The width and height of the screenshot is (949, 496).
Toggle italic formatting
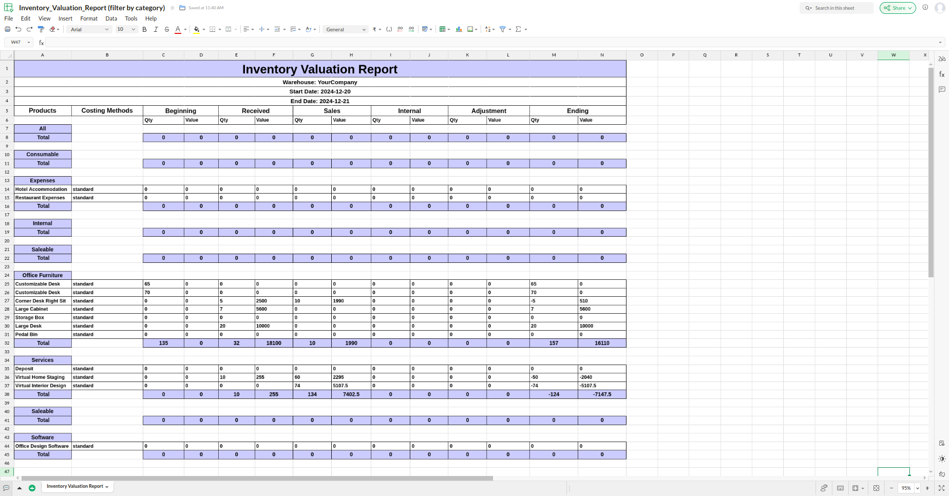click(x=156, y=29)
